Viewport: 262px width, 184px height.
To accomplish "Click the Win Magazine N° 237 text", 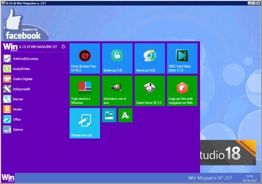I will click(x=210, y=178).
